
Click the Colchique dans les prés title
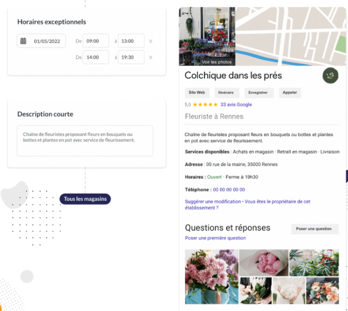pos(233,75)
